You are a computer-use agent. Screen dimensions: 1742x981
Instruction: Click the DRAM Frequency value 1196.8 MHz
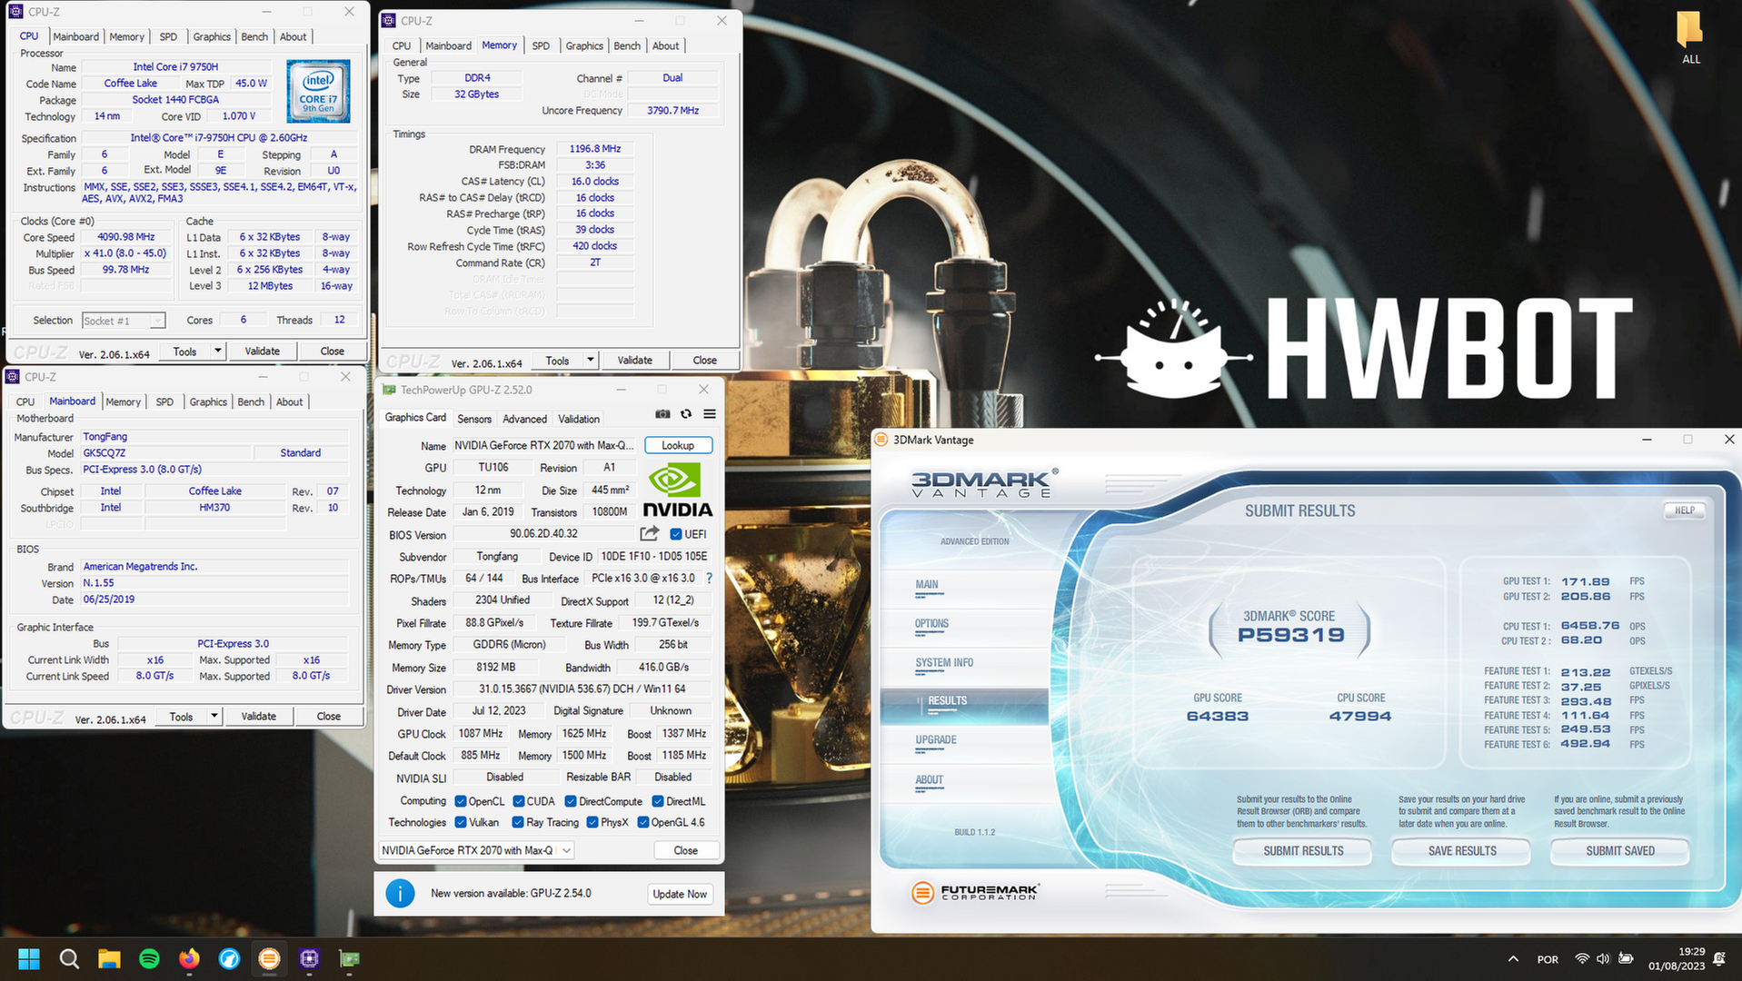click(595, 149)
